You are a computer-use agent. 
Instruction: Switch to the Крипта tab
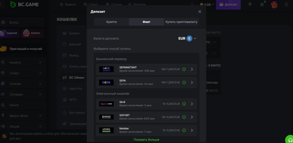(x=111, y=22)
